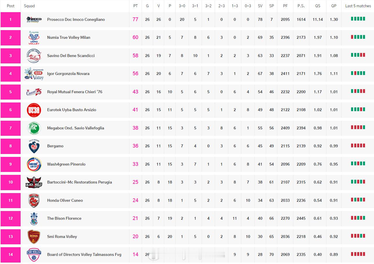Click the QS set ratio header
374x264 pixels.
click(318, 6)
